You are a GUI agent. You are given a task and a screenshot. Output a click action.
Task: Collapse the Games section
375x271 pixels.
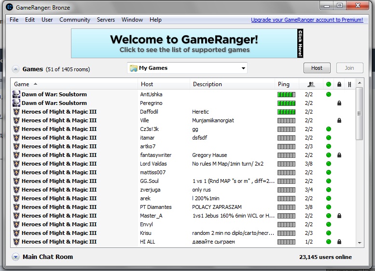tap(15, 69)
